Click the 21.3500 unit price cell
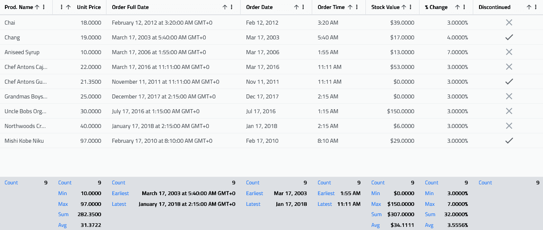Screen dimensions: 543x230 80,81
